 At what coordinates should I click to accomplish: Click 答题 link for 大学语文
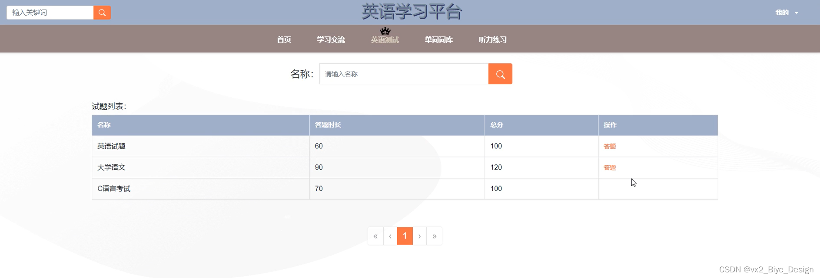click(610, 167)
